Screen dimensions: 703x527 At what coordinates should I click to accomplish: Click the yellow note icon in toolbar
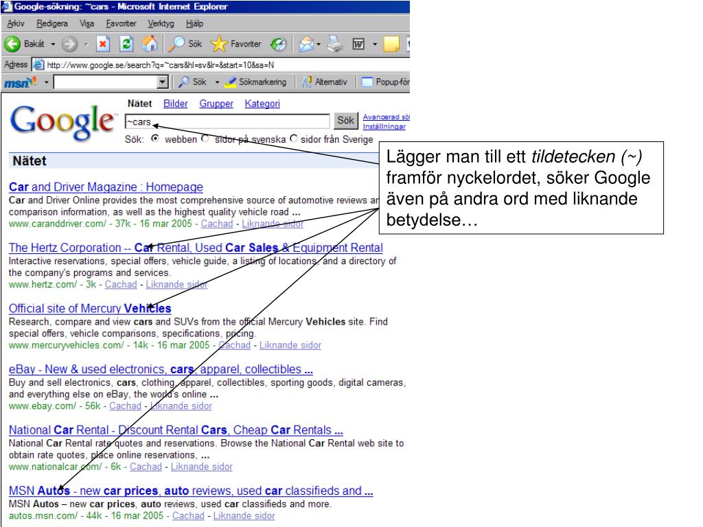pos(391,44)
